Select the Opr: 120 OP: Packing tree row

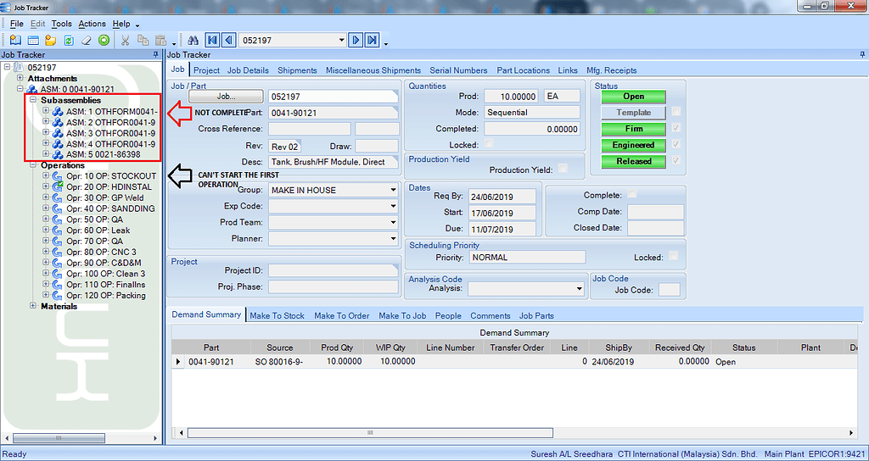[106, 296]
